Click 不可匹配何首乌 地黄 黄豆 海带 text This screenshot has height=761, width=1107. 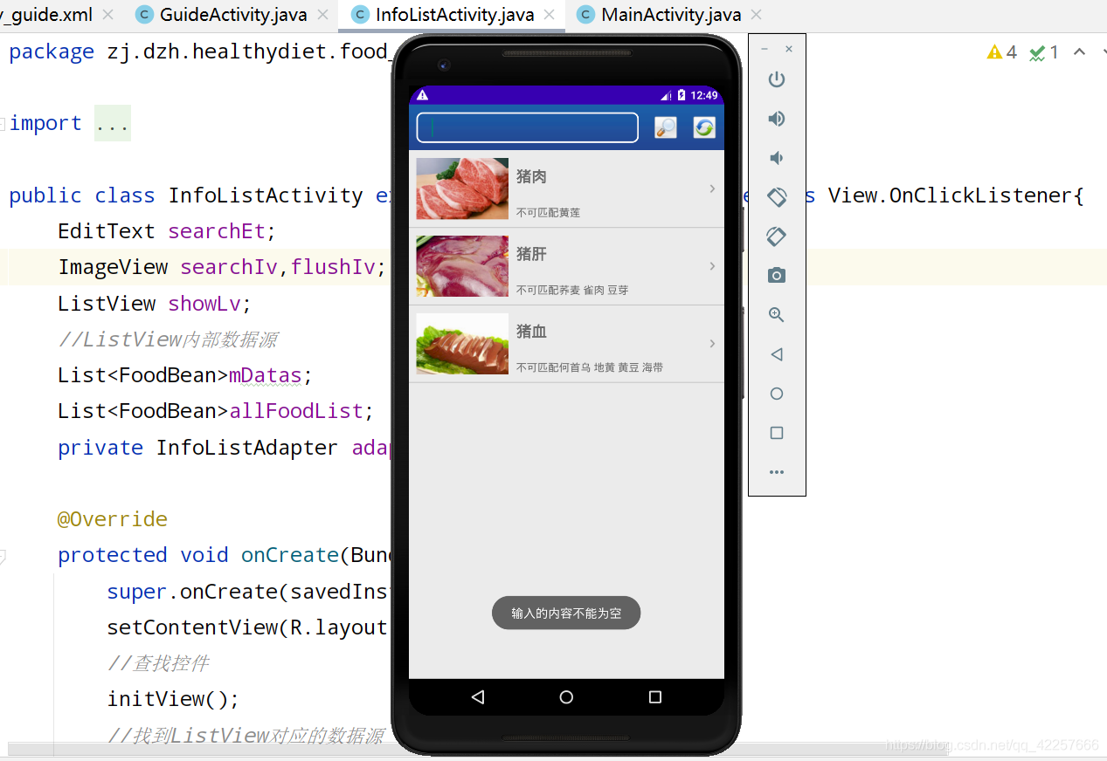pos(590,368)
